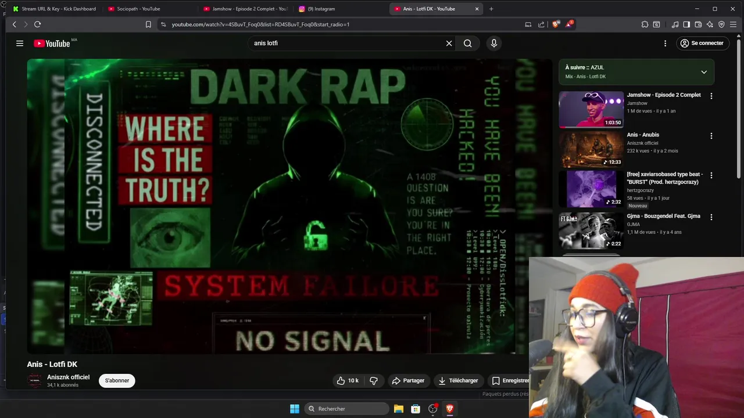The image size is (744, 418).
Task: Open options for Jamshow - Episode 2 Complet
Action: [x=711, y=96]
